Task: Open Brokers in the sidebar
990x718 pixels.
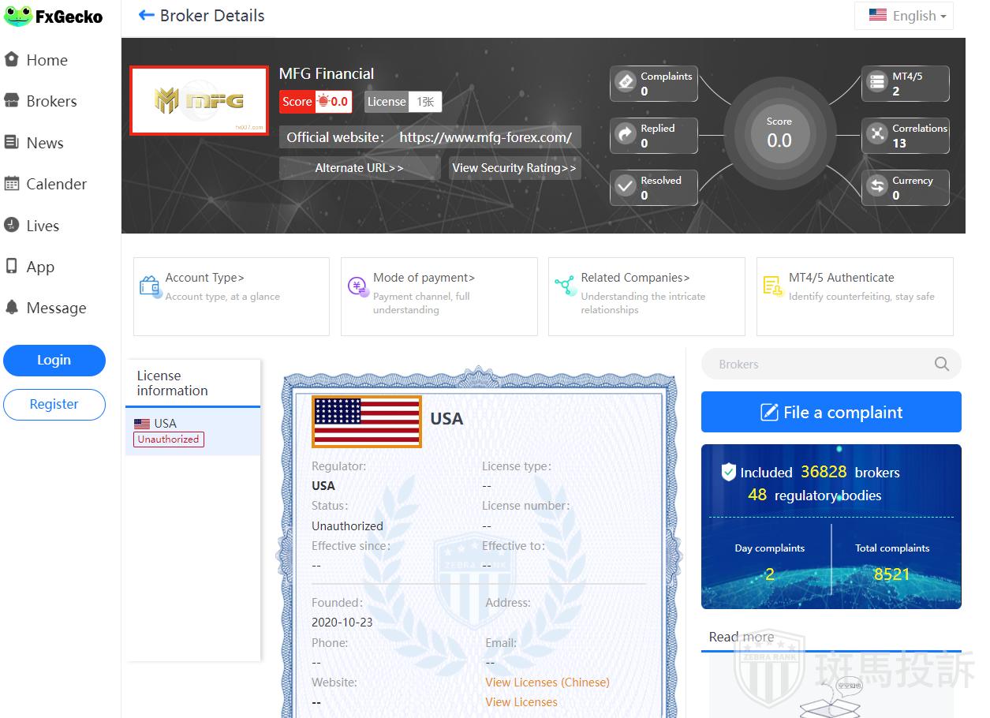Action: 51,101
